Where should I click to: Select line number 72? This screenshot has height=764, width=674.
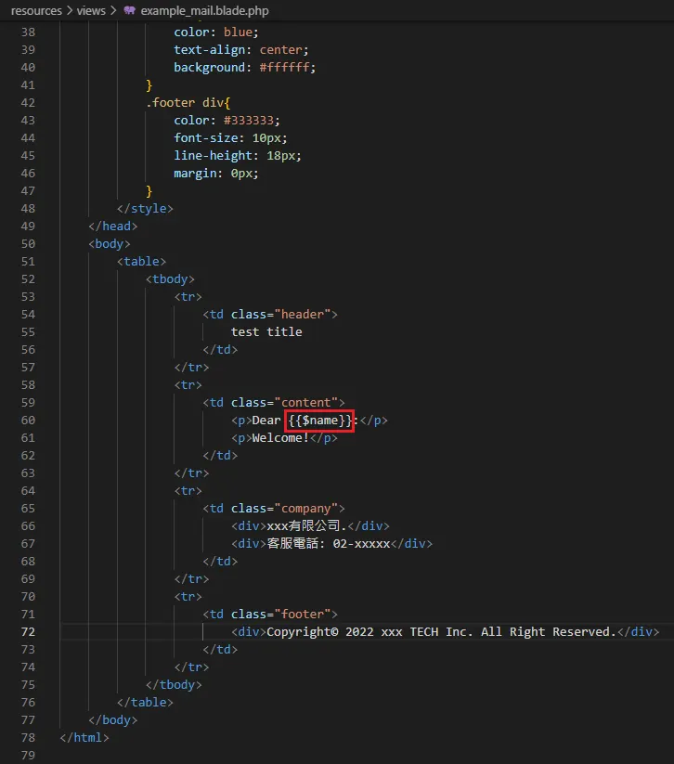28,632
